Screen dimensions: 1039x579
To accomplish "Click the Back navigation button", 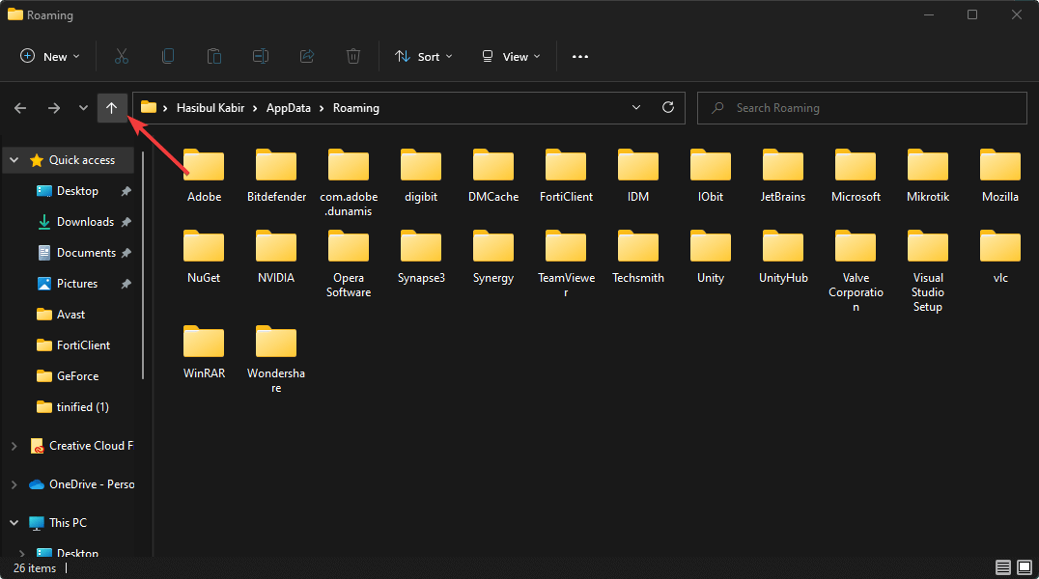I will tap(19, 107).
